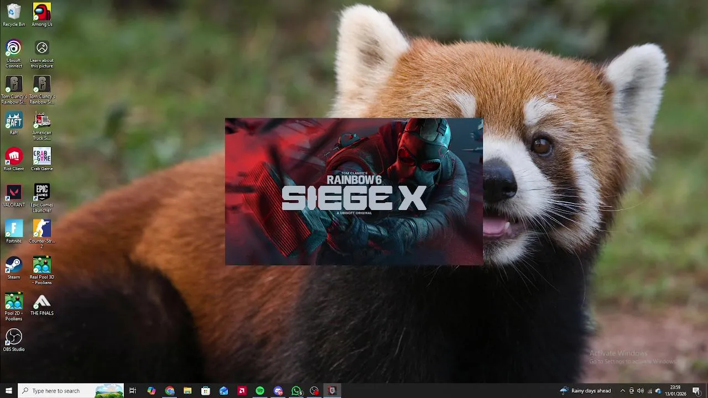Click the Meet Now tray icon

click(x=632, y=391)
